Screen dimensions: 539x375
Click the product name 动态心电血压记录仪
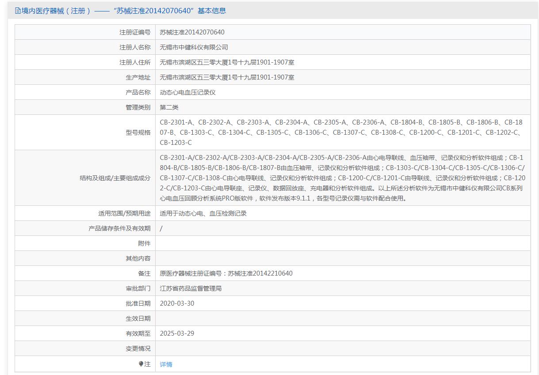tap(187, 92)
